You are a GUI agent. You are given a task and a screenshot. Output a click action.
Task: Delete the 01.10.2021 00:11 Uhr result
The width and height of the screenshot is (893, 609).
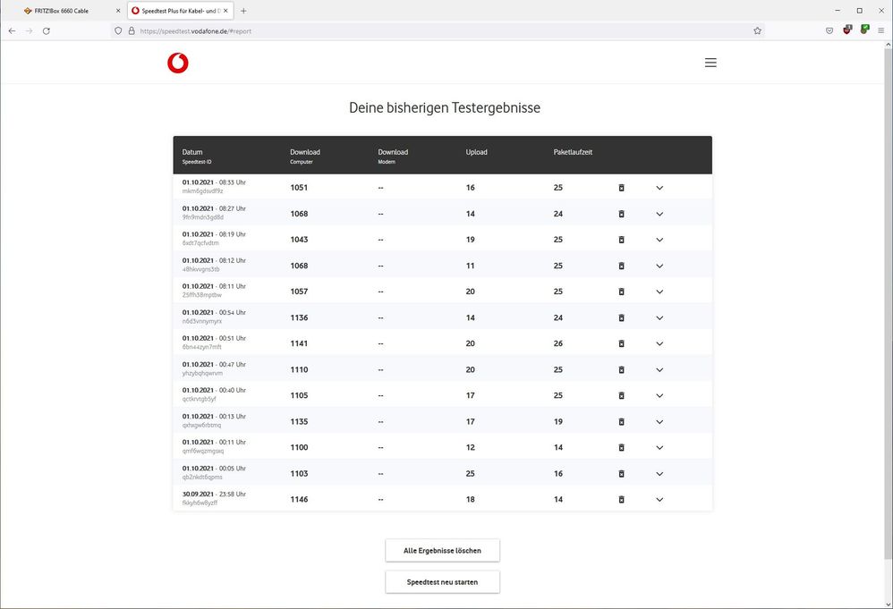[621, 447]
